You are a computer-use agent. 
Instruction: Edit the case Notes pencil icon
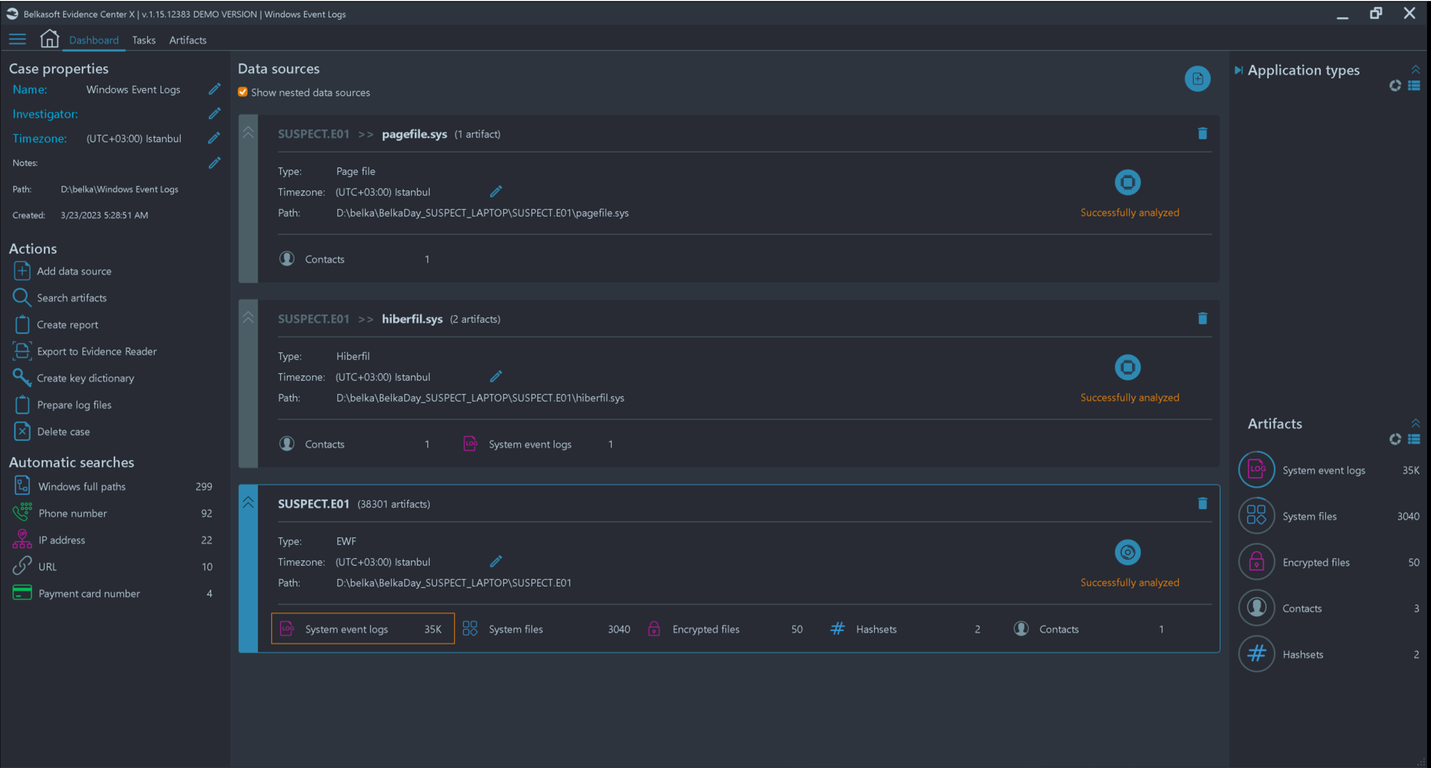coord(214,163)
